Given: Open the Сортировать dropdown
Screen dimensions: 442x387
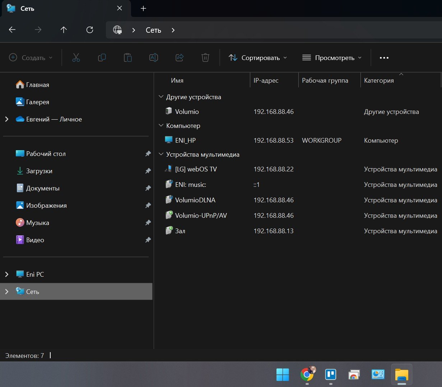Looking at the screenshot, I should [258, 58].
